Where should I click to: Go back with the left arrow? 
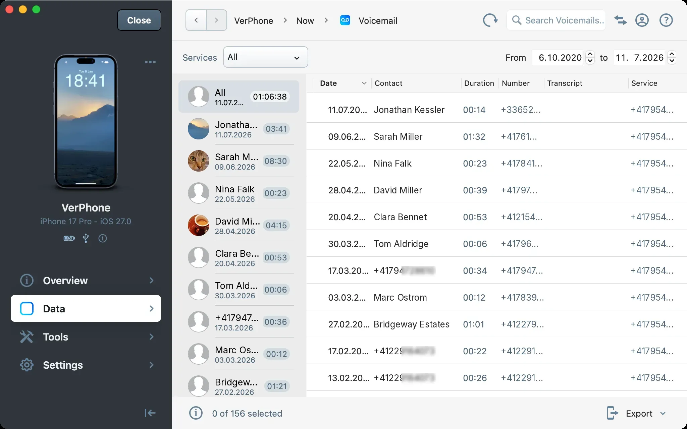[x=196, y=20]
